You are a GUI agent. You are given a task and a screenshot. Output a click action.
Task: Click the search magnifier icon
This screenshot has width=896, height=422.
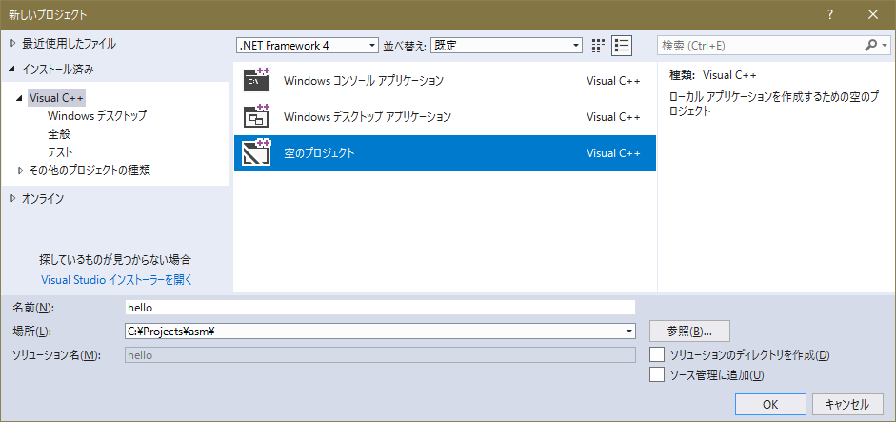[x=871, y=45]
